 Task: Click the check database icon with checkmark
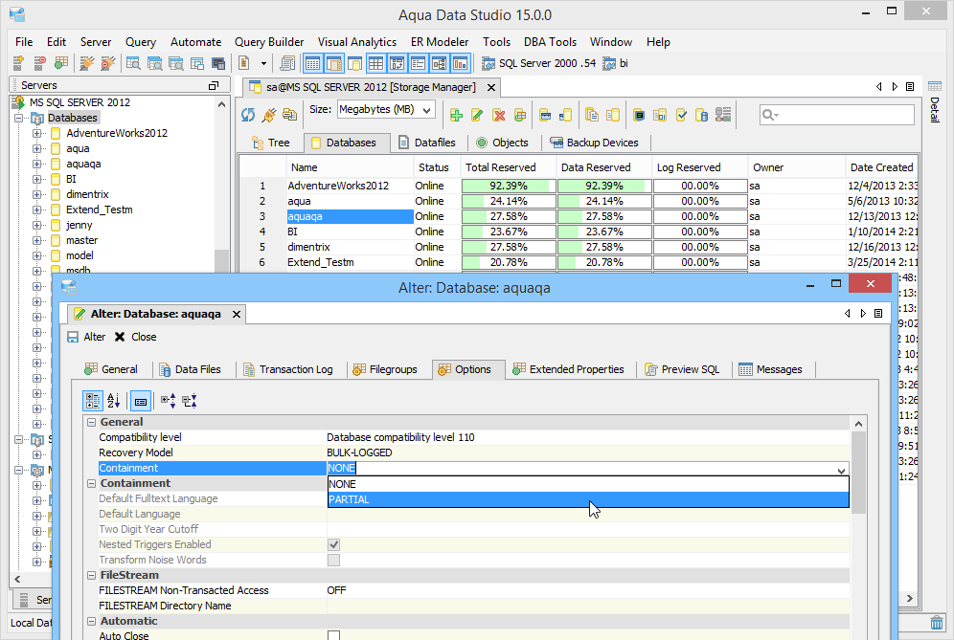(x=681, y=115)
